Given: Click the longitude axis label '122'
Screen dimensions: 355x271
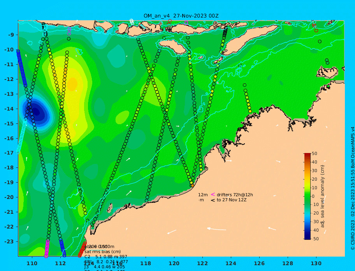Looking at the screenshot, I should click(x=202, y=264).
